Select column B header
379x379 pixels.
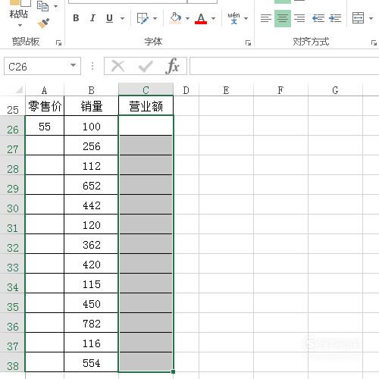[x=91, y=90]
